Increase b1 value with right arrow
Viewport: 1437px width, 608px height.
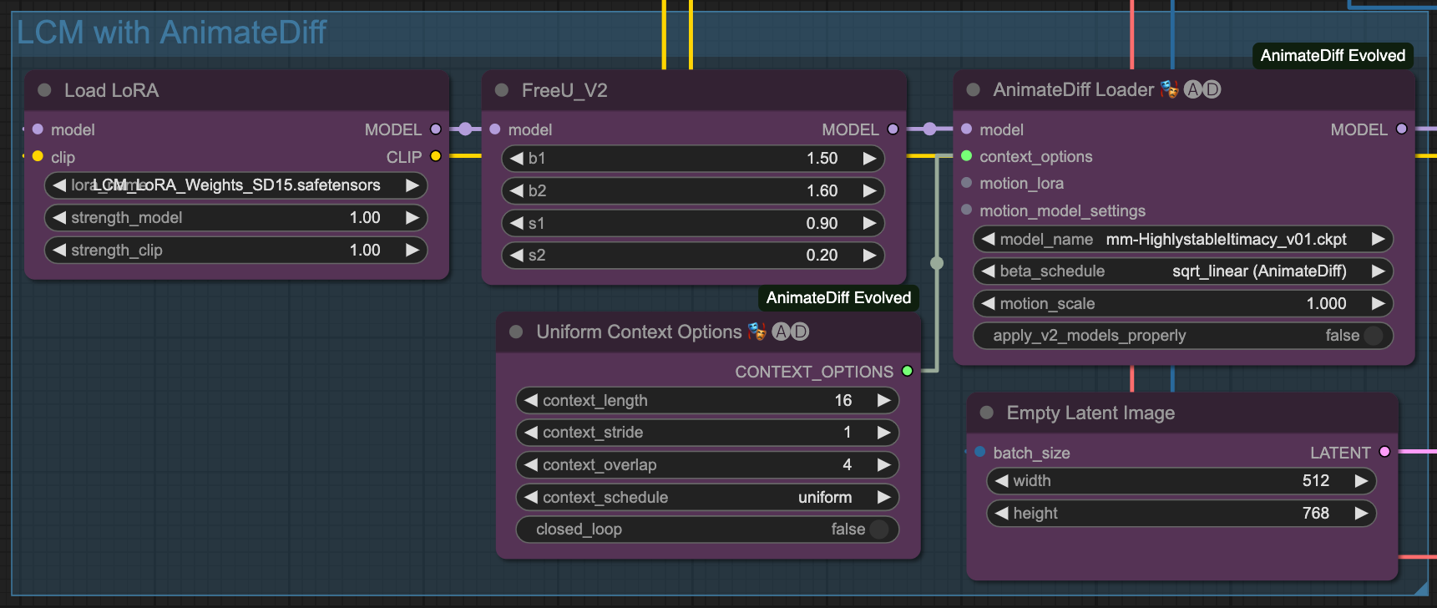869,159
